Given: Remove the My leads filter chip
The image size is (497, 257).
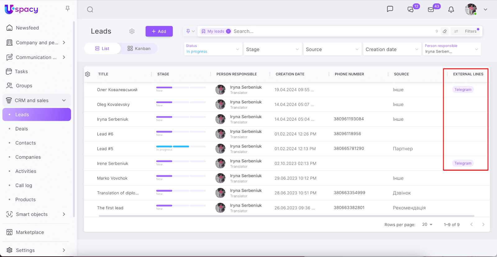Looking at the screenshot, I should pyautogui.click(x=228, y=31).
